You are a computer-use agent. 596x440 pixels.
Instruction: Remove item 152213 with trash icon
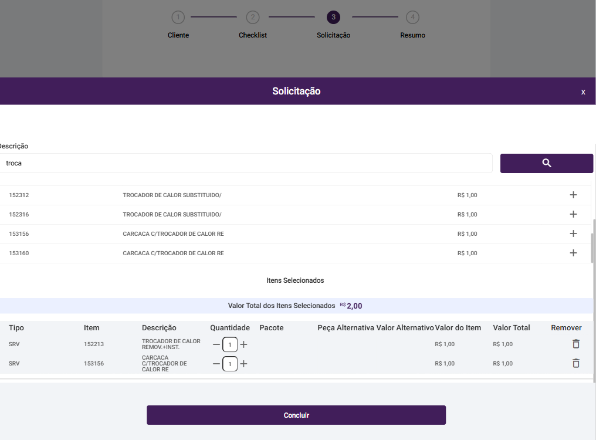575,344
